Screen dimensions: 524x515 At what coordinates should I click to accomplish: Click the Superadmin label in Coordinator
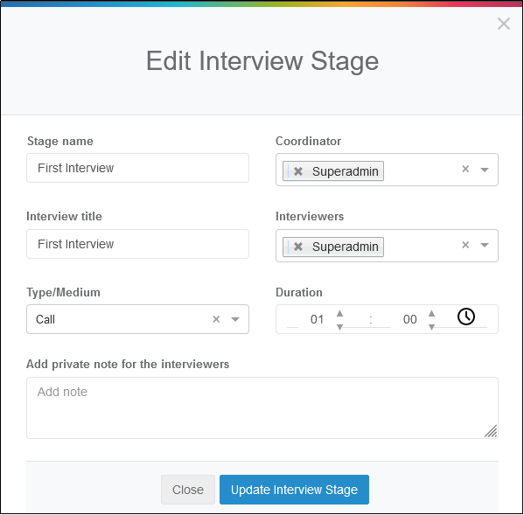pyautogui.click(x=346, y=171)
